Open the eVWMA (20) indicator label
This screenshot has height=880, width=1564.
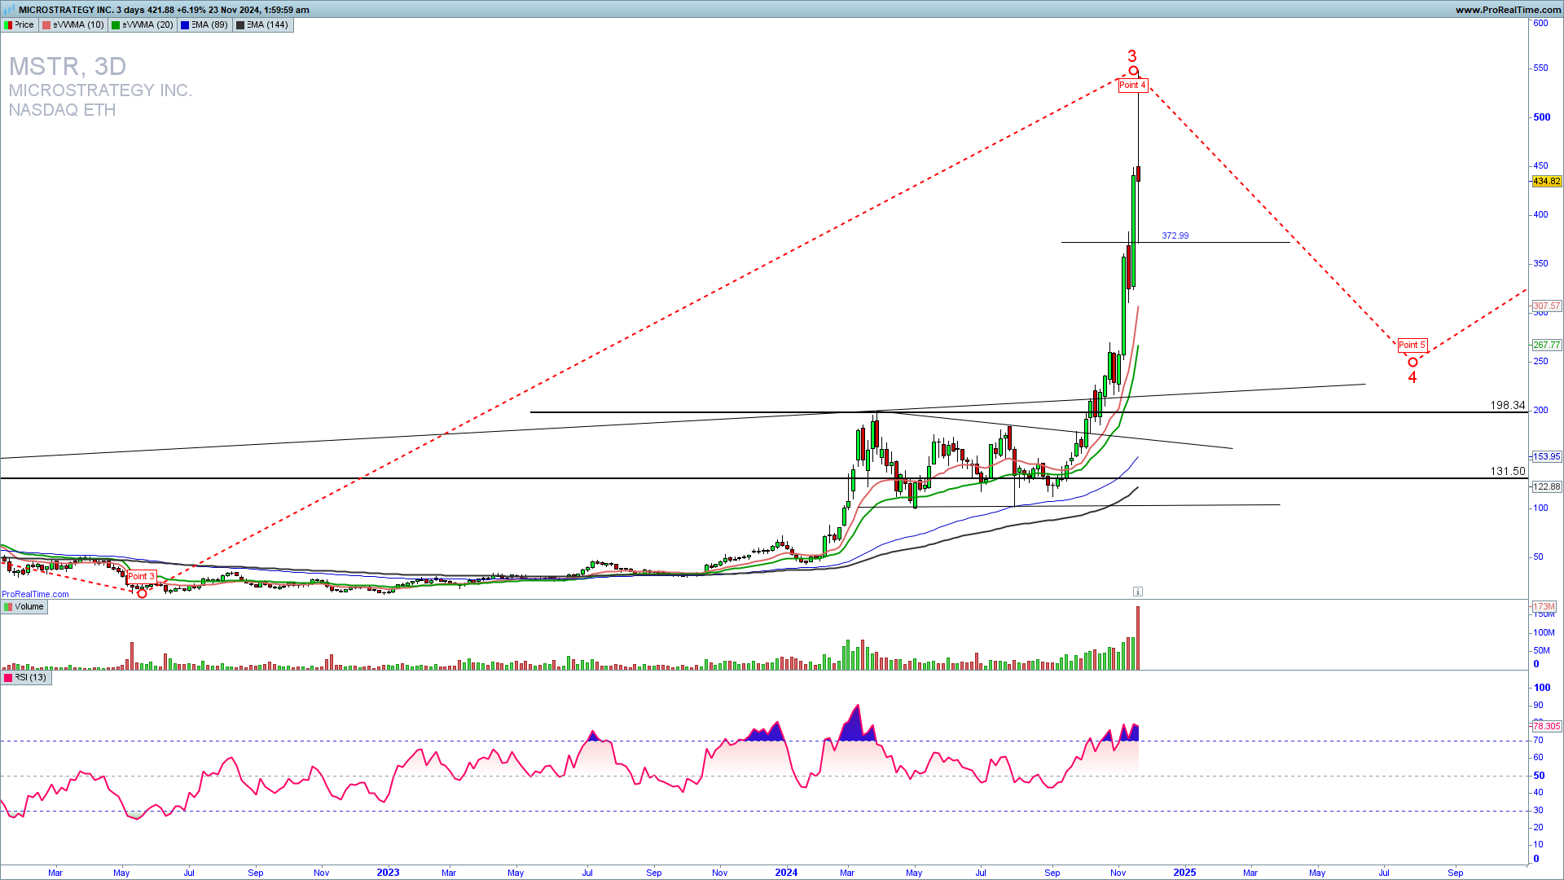click(x=143, y=25)
